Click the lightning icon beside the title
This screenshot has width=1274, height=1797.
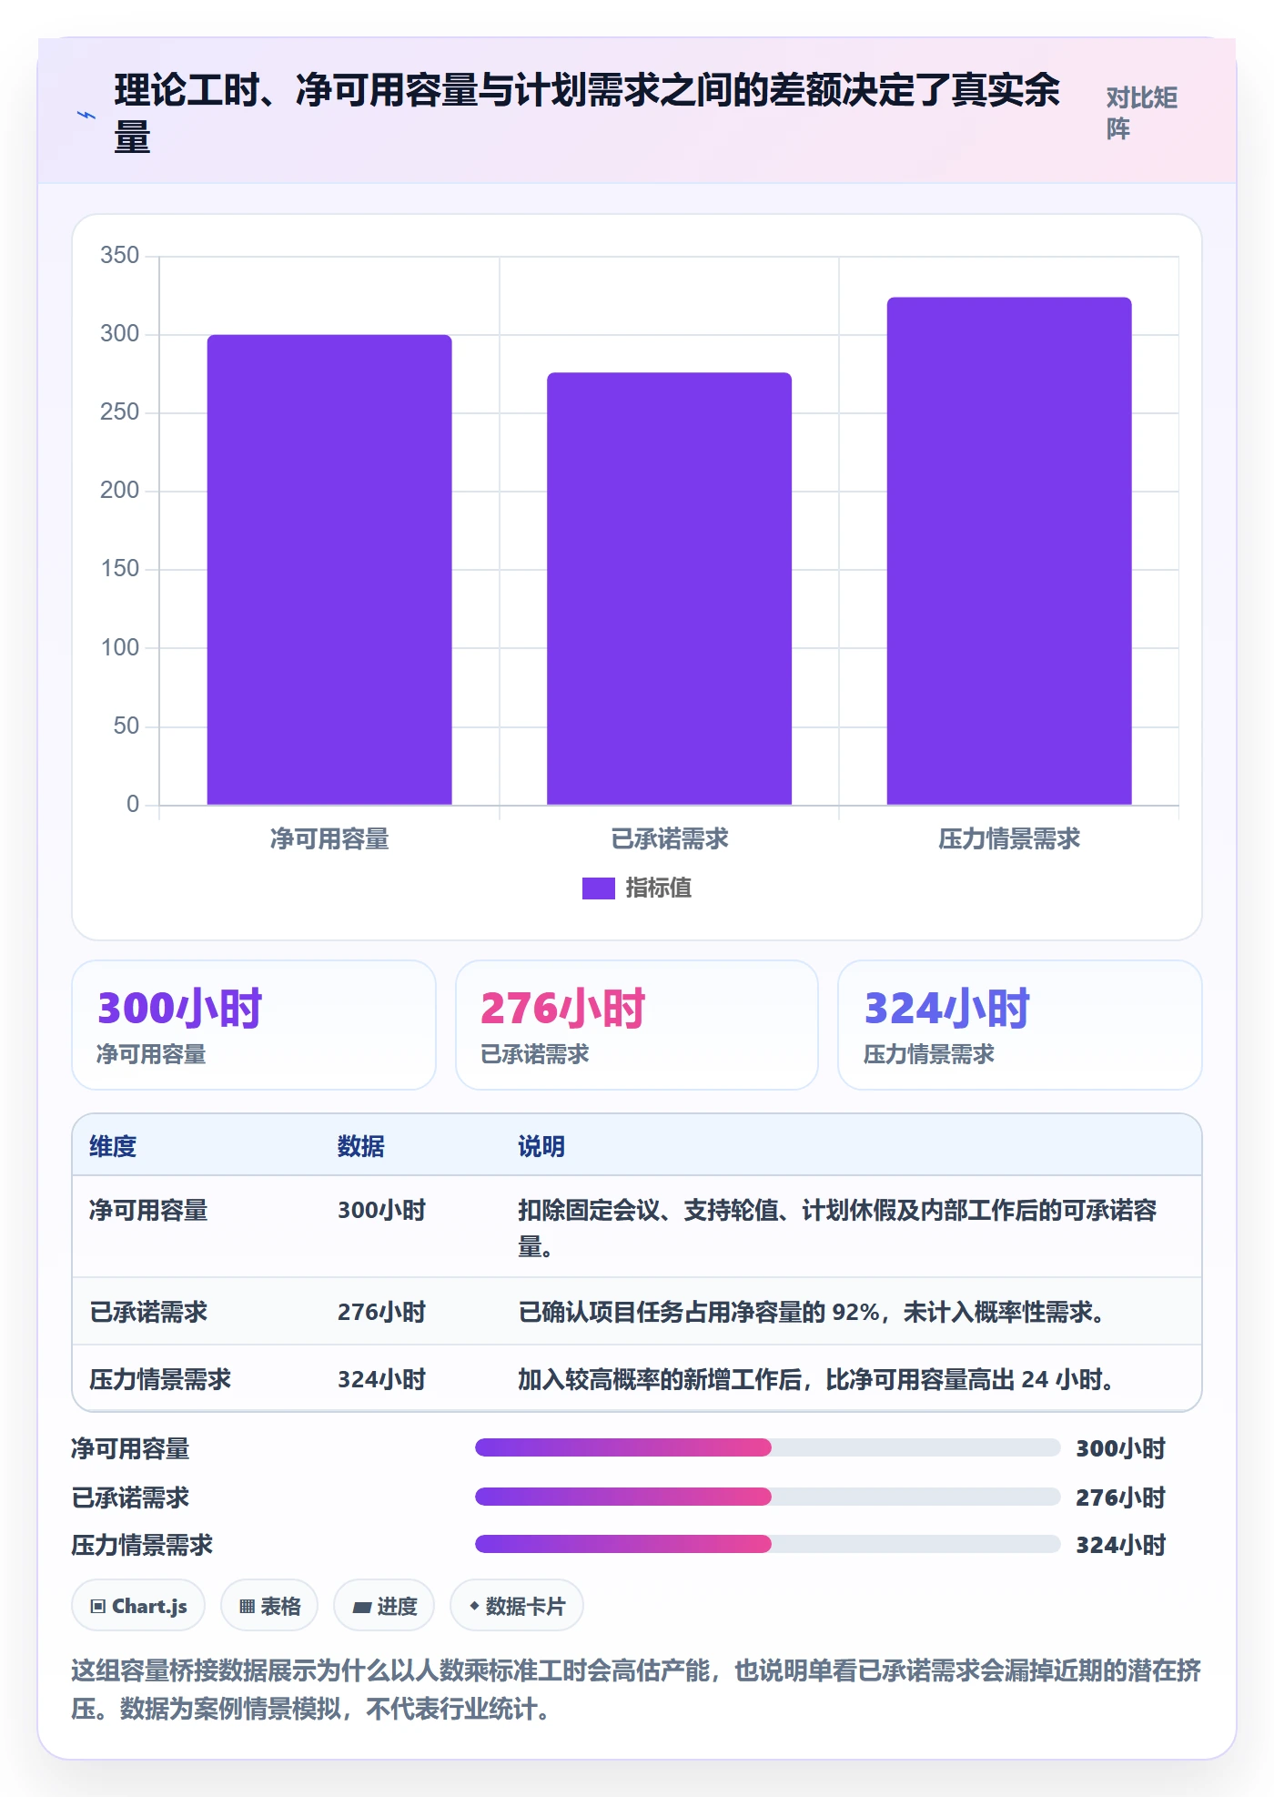pyautogui.click(x=86, y=116)
